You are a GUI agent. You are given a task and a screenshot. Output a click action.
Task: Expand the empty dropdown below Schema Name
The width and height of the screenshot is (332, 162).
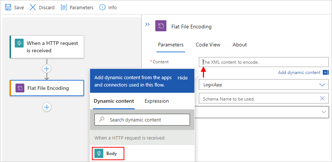tap(324, 112)
